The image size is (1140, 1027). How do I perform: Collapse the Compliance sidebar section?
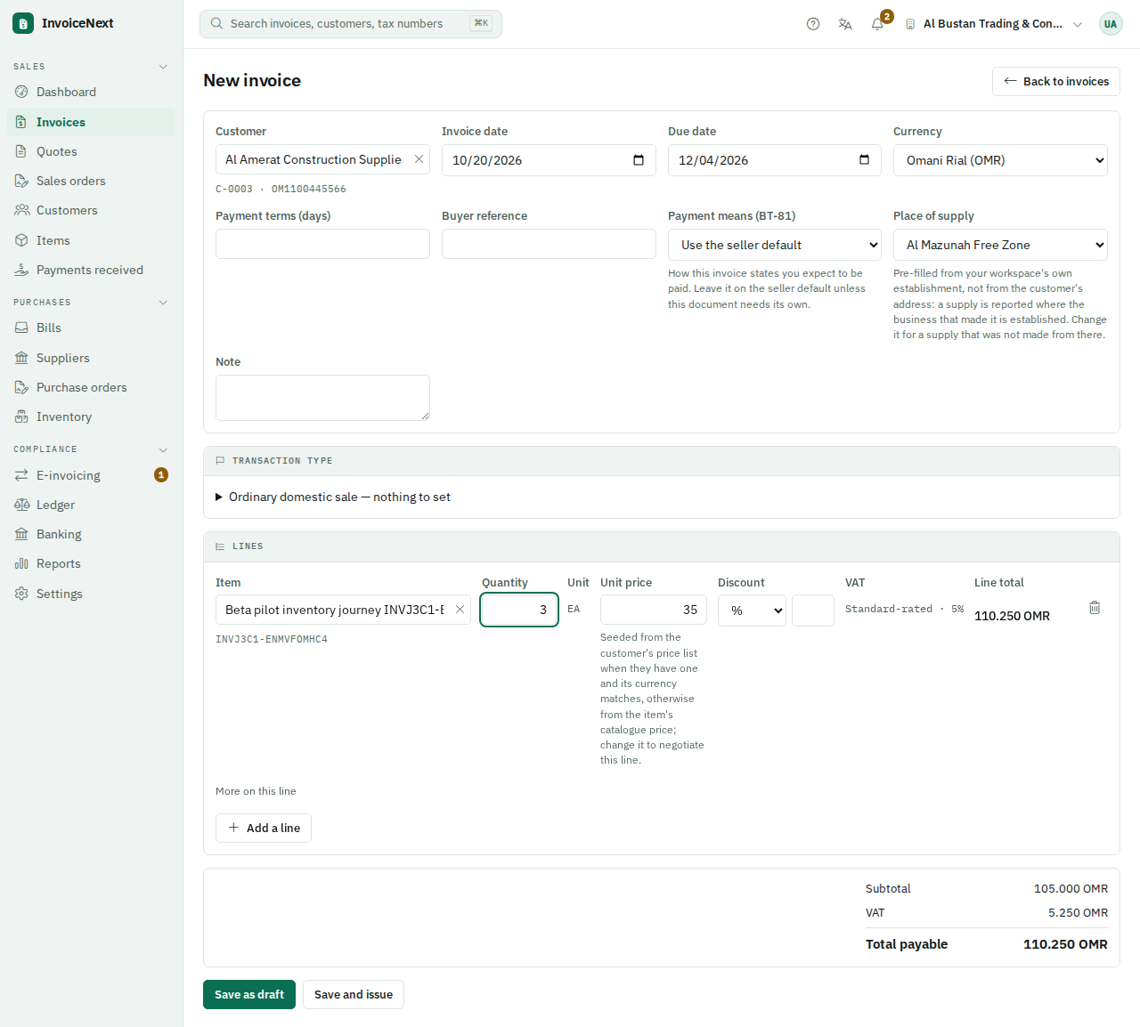[x=163, y=449]
